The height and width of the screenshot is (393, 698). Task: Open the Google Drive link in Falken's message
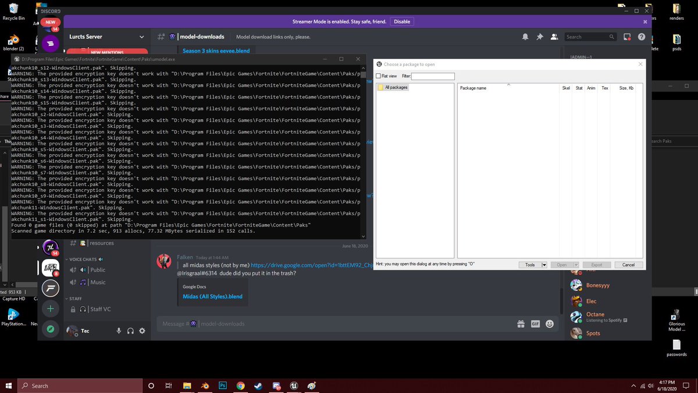(311, 265)
